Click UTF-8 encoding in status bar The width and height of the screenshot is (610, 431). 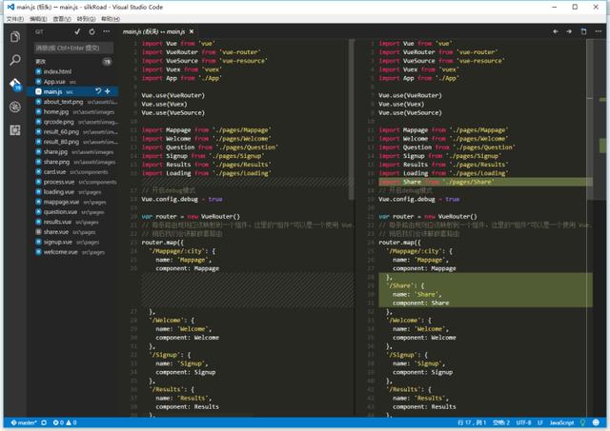pos(523,421)
